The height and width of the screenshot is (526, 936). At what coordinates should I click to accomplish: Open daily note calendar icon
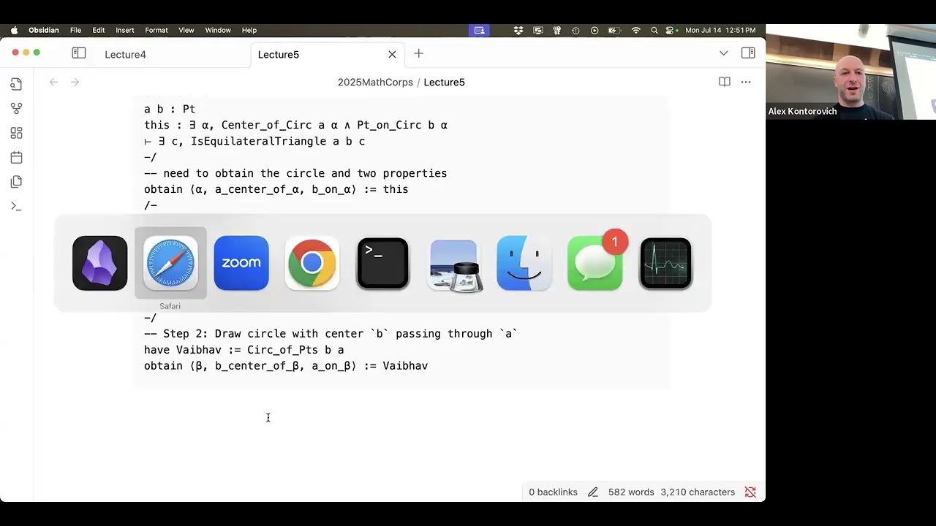[x=16, y=157]
